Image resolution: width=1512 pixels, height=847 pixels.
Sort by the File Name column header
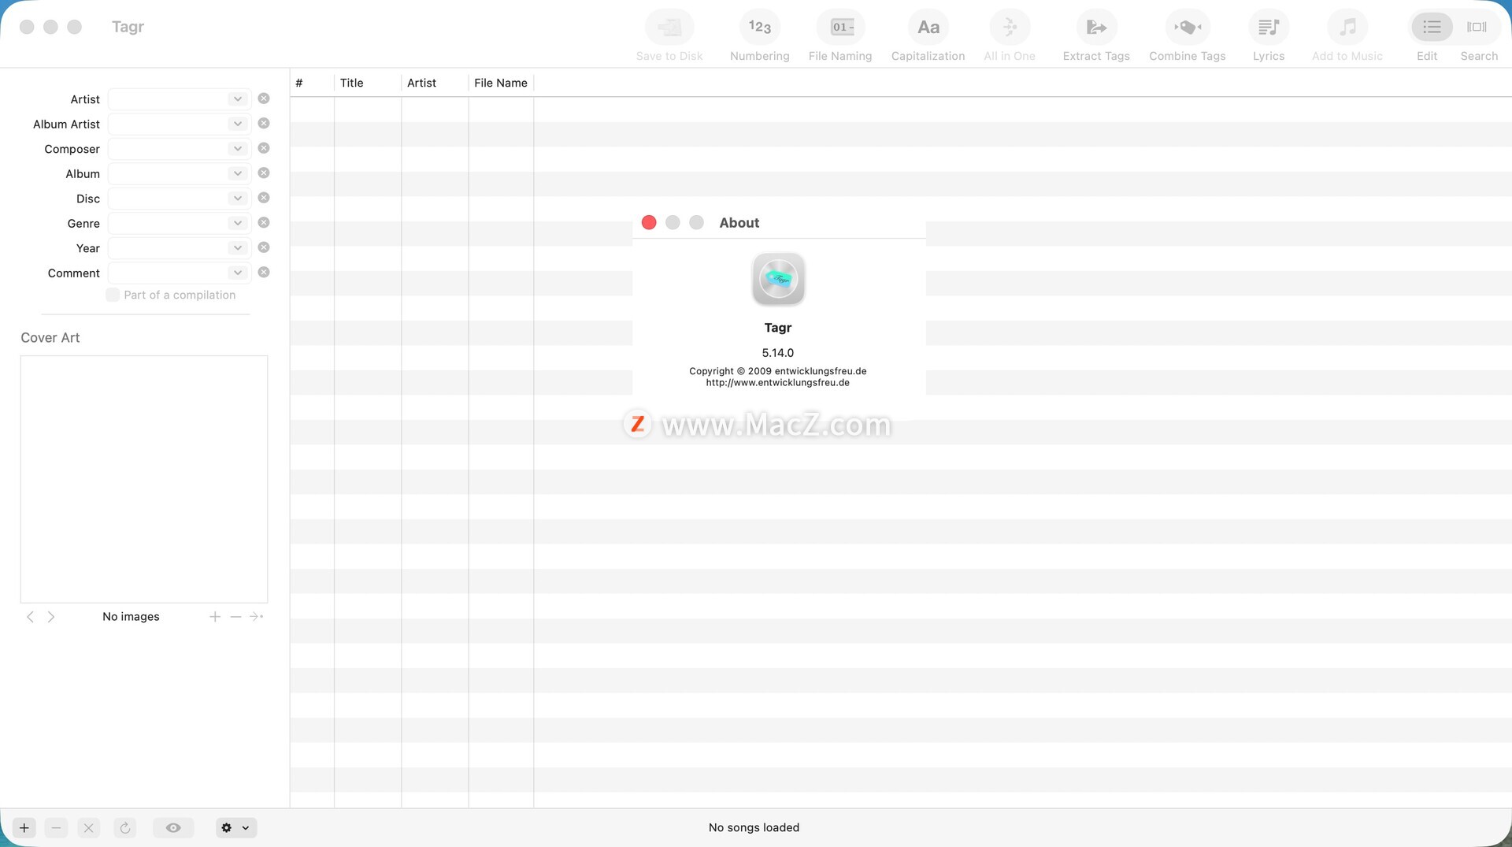pos(500,83)
